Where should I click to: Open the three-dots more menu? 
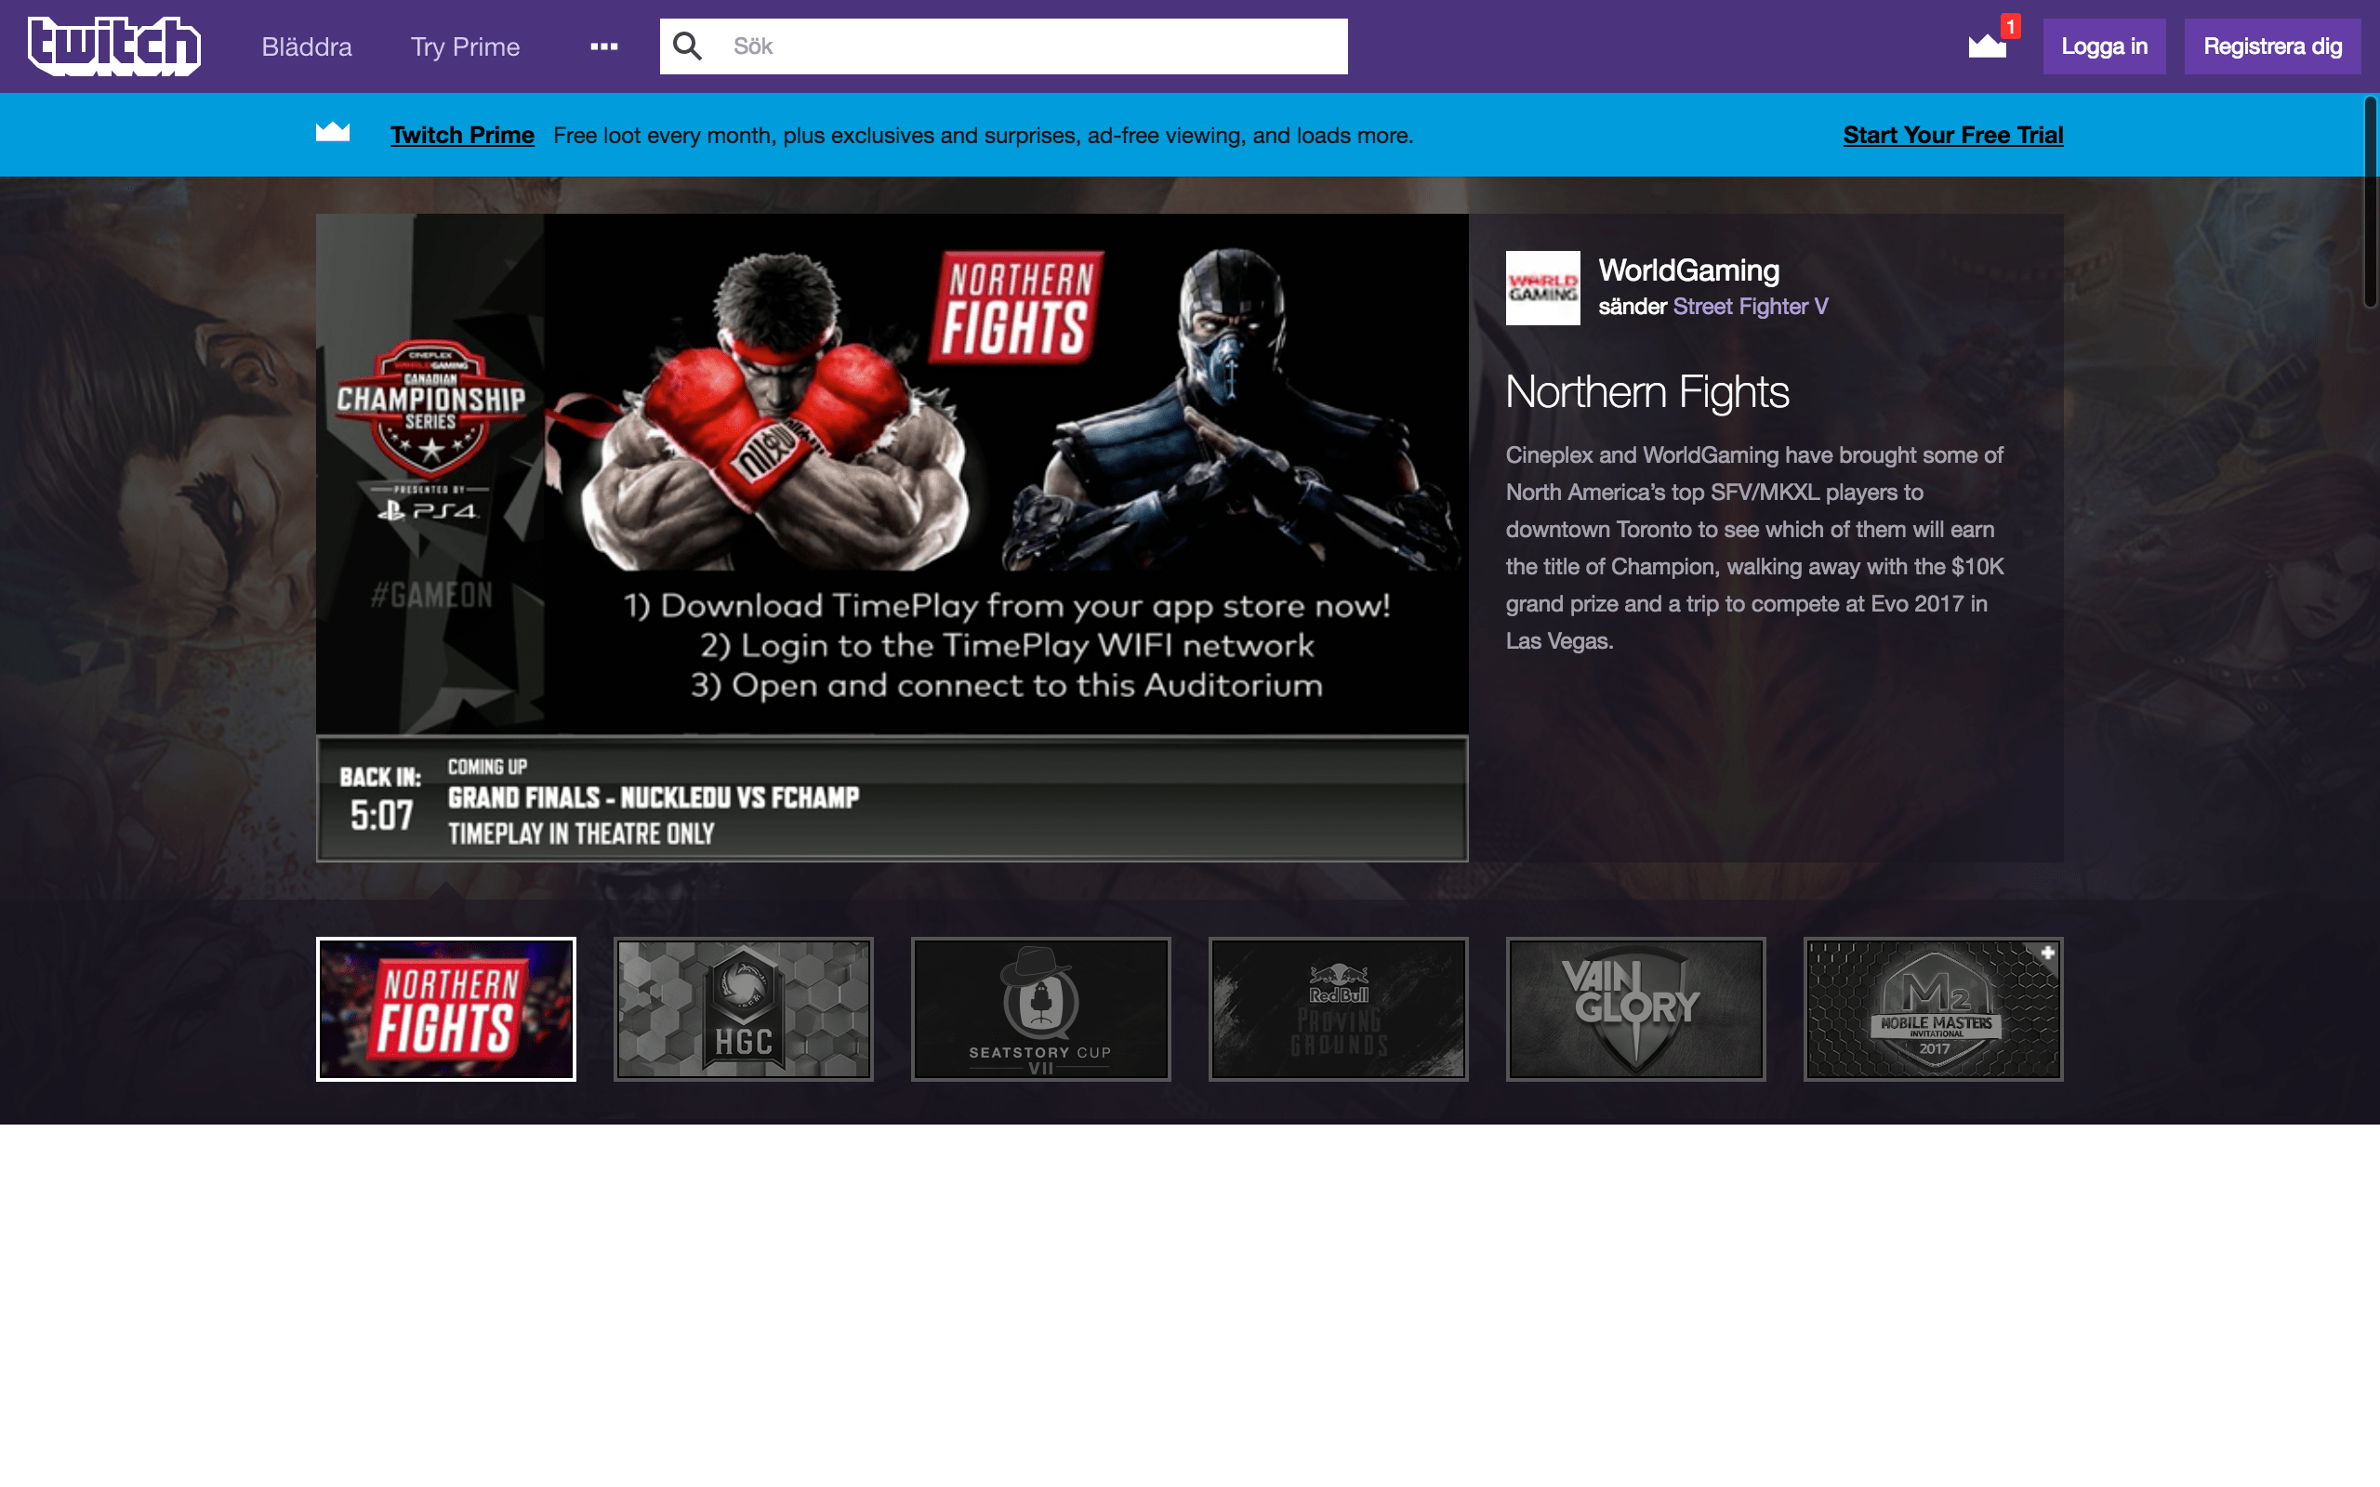click(604, 46)
